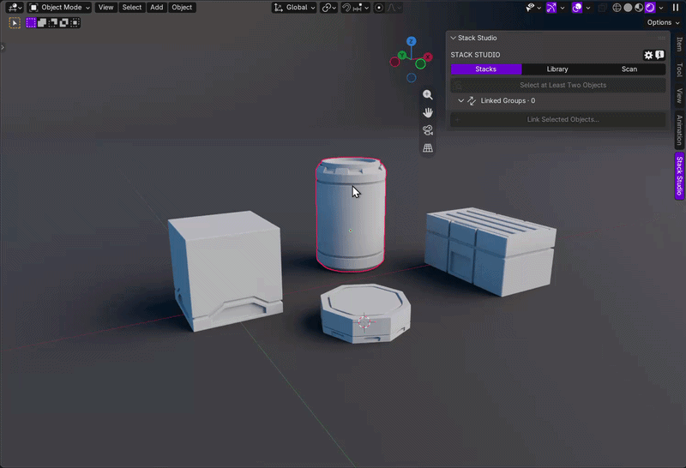The image size is (686, 468).
Task: Open the shading options dropdown arrow
Action: click(x=661, y=8)
